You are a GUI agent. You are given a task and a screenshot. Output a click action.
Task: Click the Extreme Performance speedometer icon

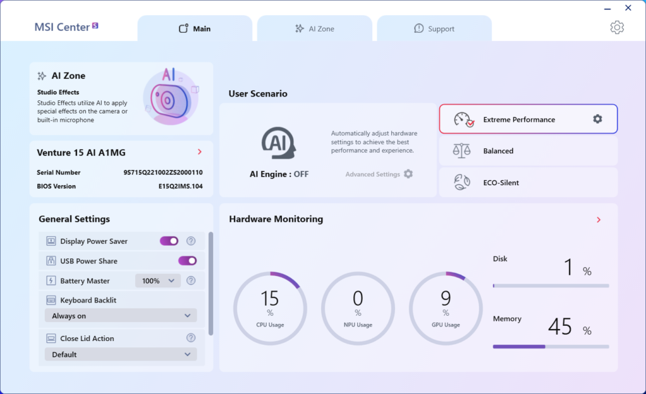[464, 119]
